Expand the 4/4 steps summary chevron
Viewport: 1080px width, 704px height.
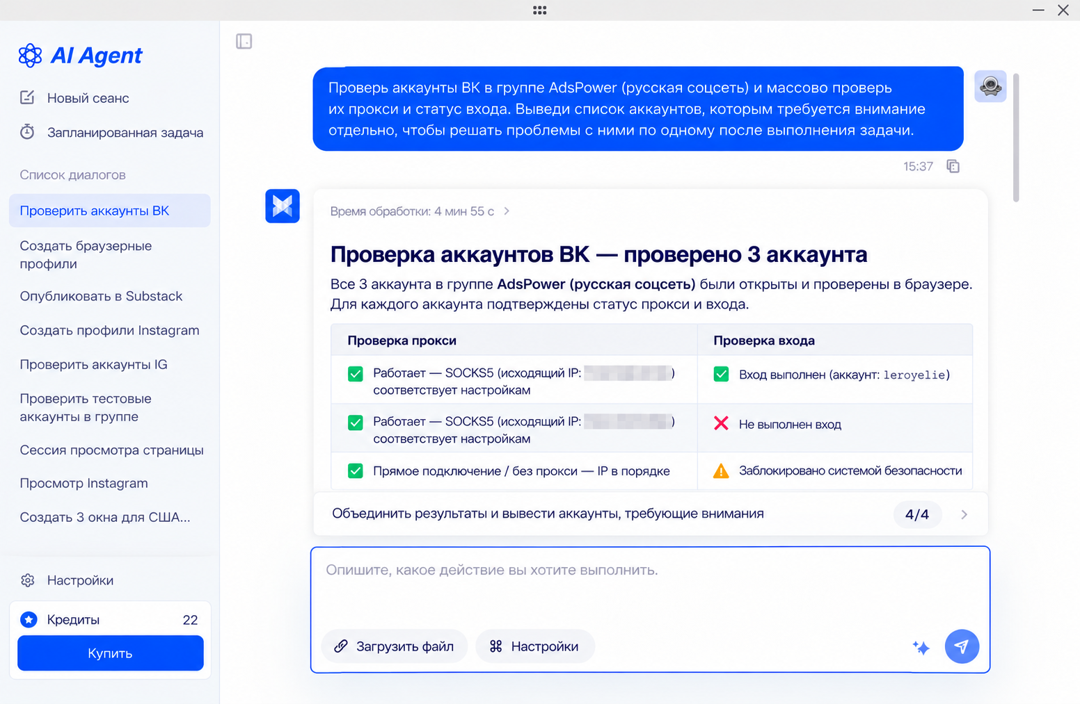click(964, 514)
